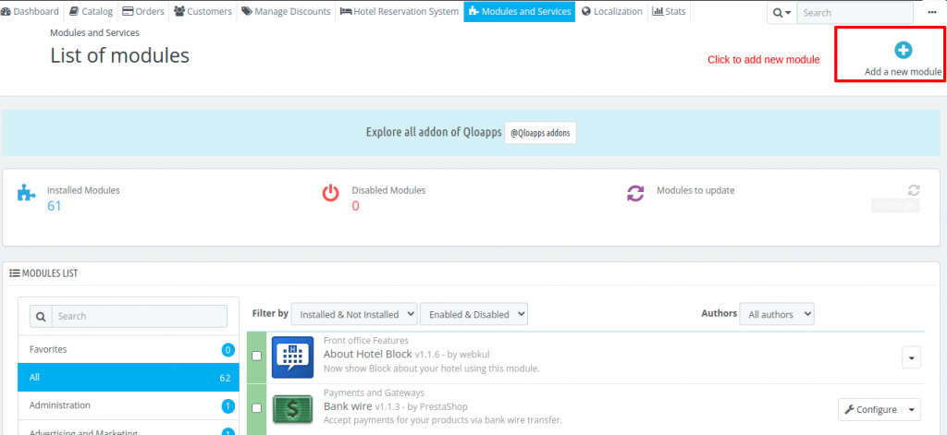
Task: Expand the Bank wire Configure dropdown arrow
Action: pos(911,410)
